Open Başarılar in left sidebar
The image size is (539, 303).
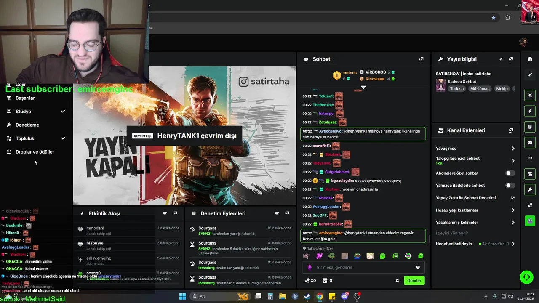point(25,98)
